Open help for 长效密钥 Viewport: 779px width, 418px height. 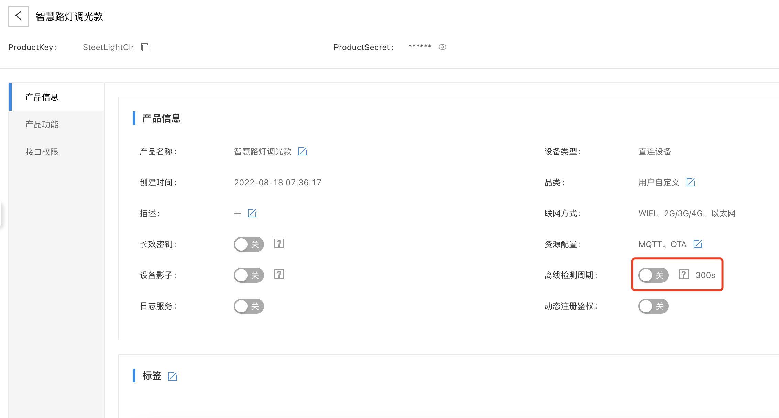(279, 244)
